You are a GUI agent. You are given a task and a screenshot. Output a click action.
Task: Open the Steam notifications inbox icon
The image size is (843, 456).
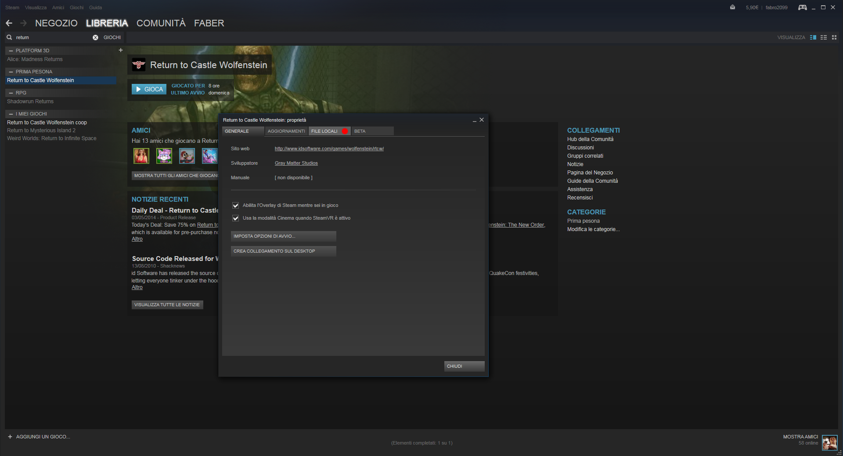coord(732,7)
